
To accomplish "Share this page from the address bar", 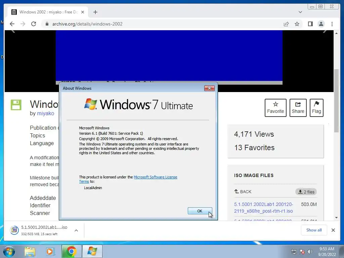I will (x=286, y=24).
